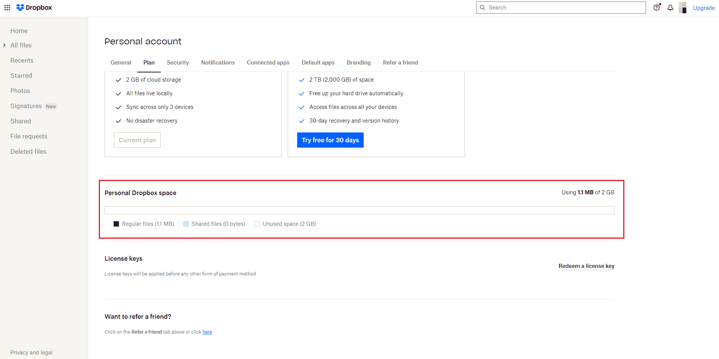Click 'Unused space (2 GB)' legend label

(x=289, y=224)
